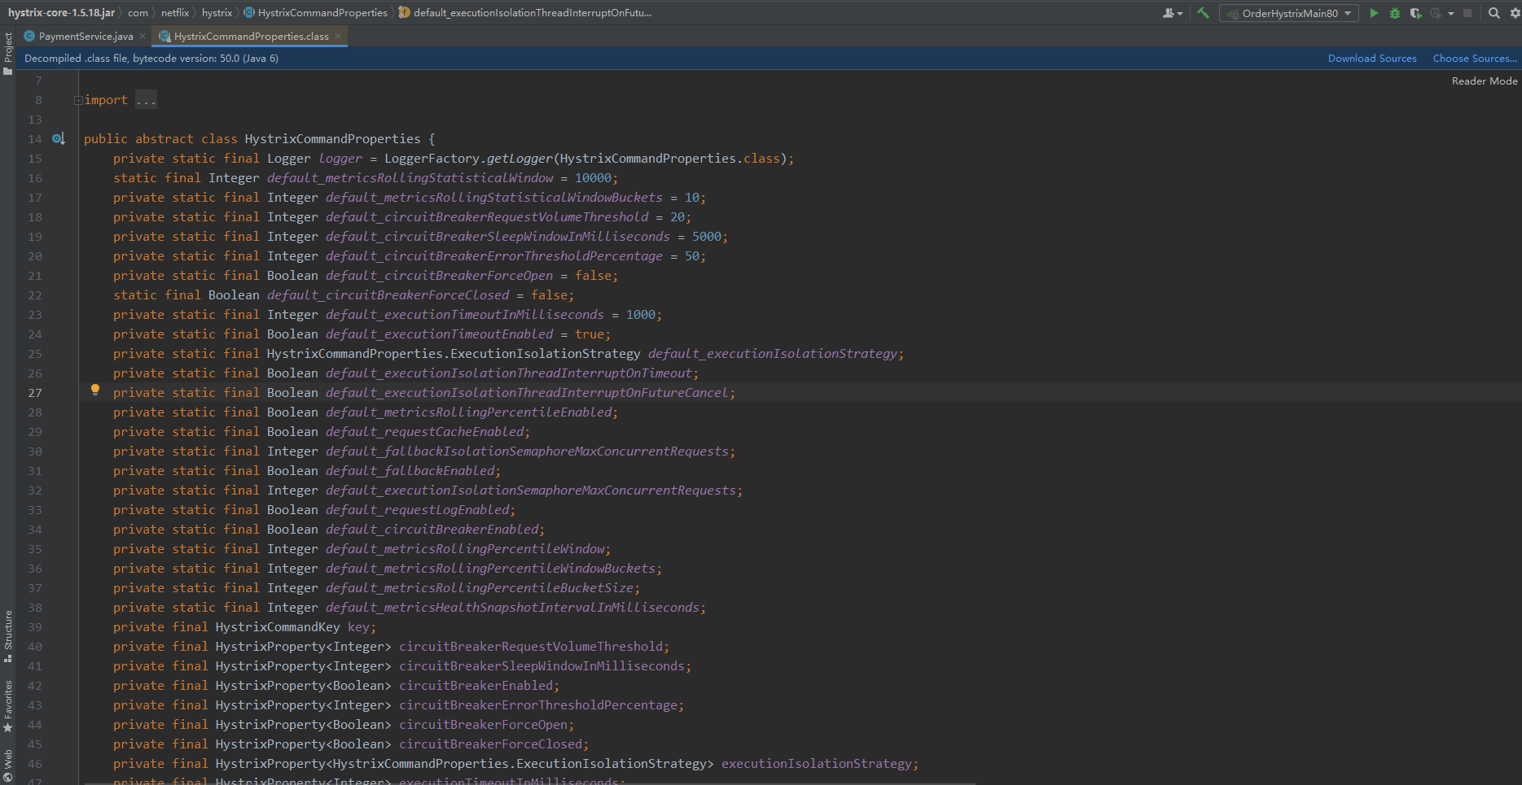1522x785 pixels.
Task: Click default_executionTimeoutEnabled on line 24
Action: point(440,334)
